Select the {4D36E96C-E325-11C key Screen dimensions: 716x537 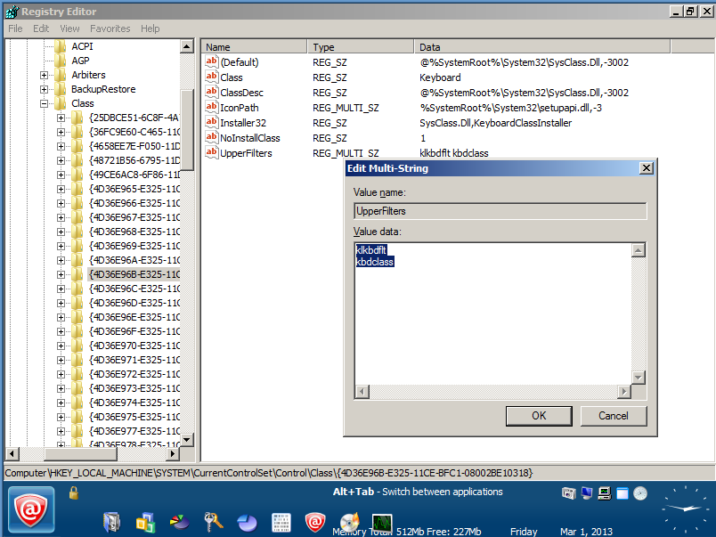pos(134,289)
